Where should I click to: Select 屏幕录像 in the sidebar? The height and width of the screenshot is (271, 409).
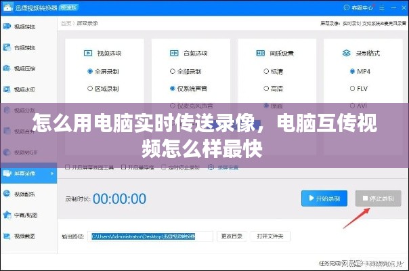tap(28, 173)
